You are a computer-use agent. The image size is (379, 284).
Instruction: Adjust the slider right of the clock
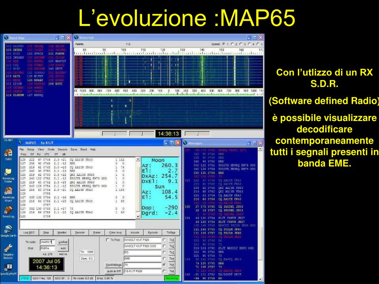tap(197, 133)
